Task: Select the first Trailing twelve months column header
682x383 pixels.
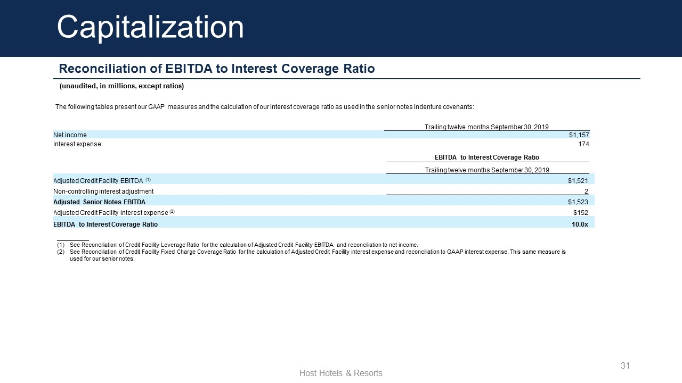Action: (486, 127)
